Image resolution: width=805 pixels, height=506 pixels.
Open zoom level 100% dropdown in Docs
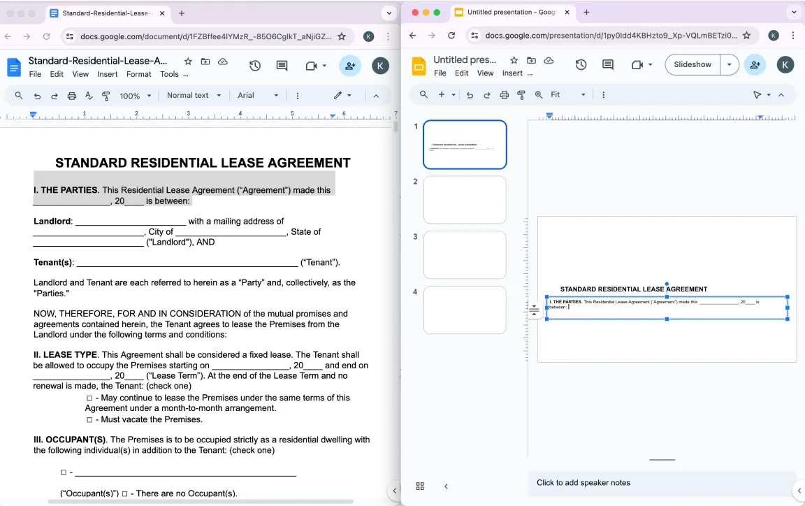(136, 96)
